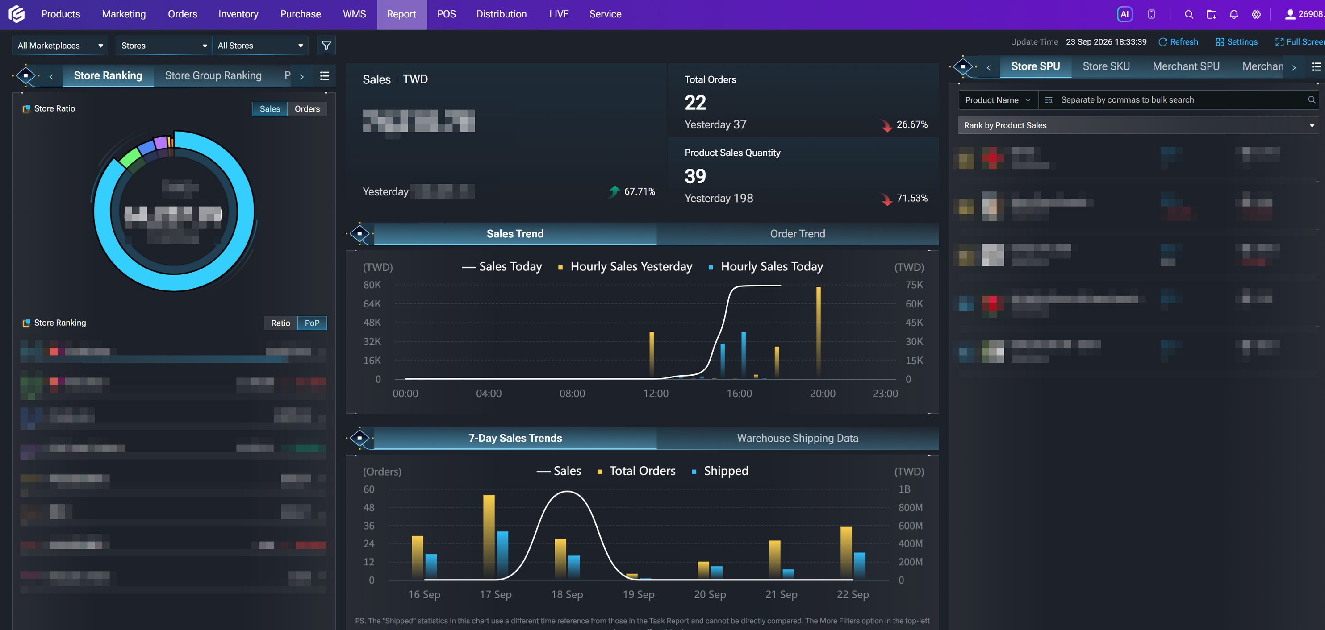Image resolution: width=1325 pixels, height=630 pixels.
Task: Select PoP in Store Ranking
Action: (312, 323)
